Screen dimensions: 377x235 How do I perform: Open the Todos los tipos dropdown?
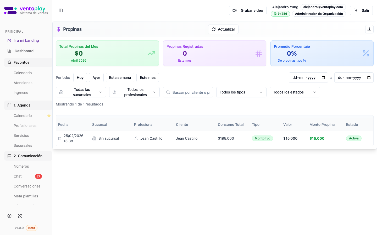point(241,92)
